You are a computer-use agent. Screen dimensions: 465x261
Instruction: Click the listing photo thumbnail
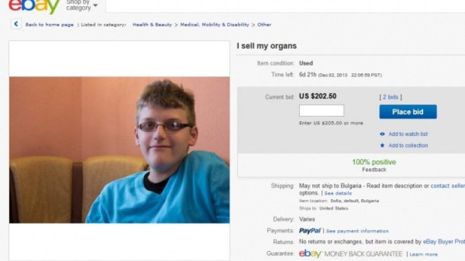point(119,150)
